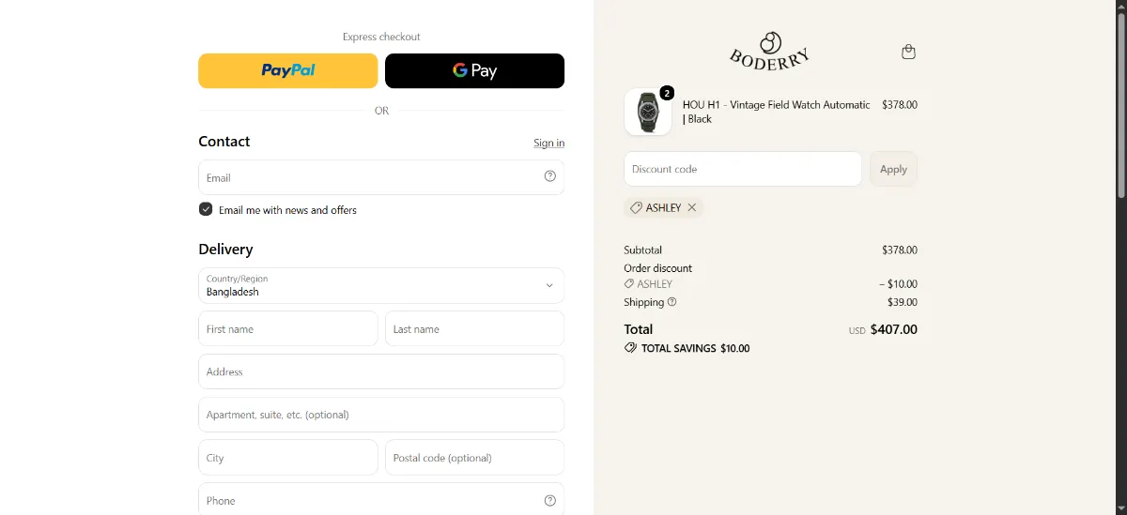Click the Contact heading
The image size is (1127, 515).
coord(224,142)
